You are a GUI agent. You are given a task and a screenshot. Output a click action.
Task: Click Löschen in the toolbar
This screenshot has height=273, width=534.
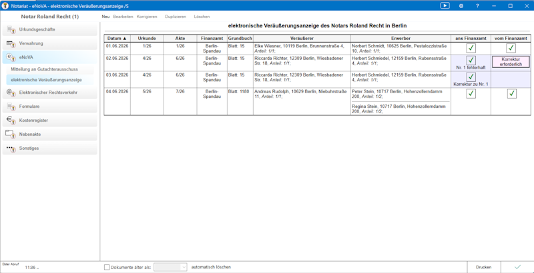202,17
